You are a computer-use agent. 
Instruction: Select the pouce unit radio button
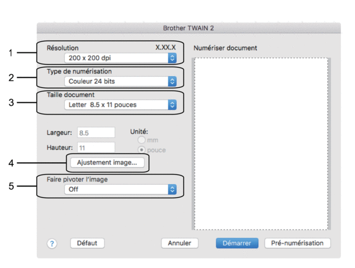coord(142,149)
